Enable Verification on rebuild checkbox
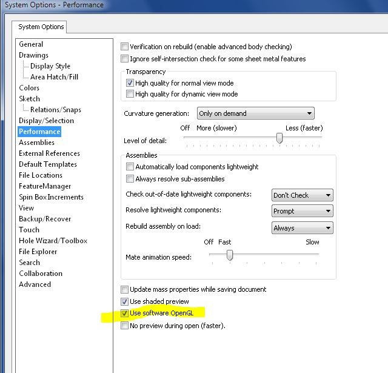Image resolution: width=388 pixels, height=373 pixels. (x=124, y=47)
